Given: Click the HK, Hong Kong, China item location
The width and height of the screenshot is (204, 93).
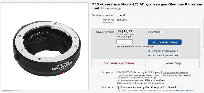Looking at the screenshot, I should (154, 80).
